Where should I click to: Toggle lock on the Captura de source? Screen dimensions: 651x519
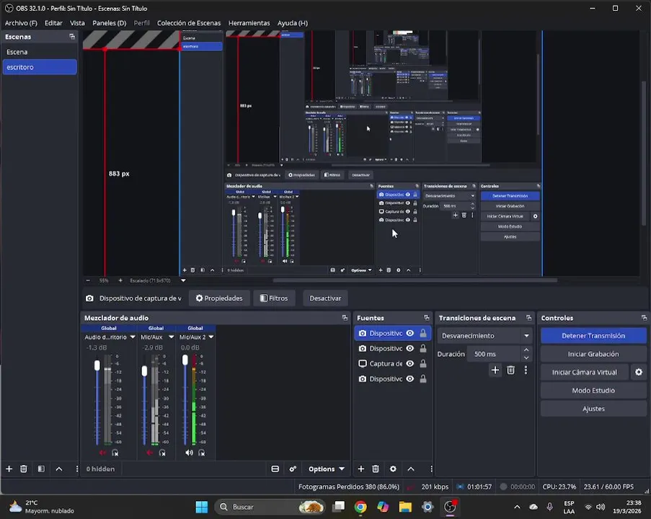422,363
